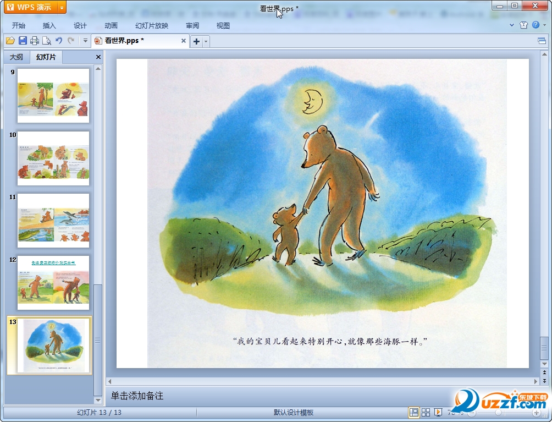Screen dimensions: 552x422
Task: Start slideshow from status bar icon
Action: tap(438, 412)
